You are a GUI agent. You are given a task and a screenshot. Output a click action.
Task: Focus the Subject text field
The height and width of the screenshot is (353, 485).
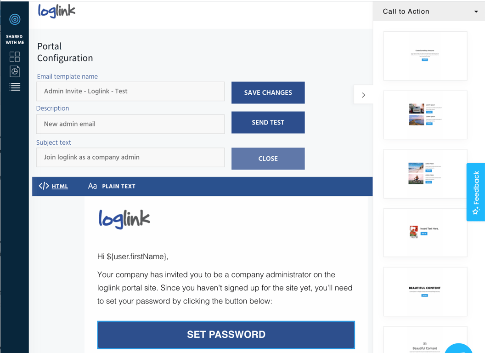pyautogui.click(x=130, y=157)
